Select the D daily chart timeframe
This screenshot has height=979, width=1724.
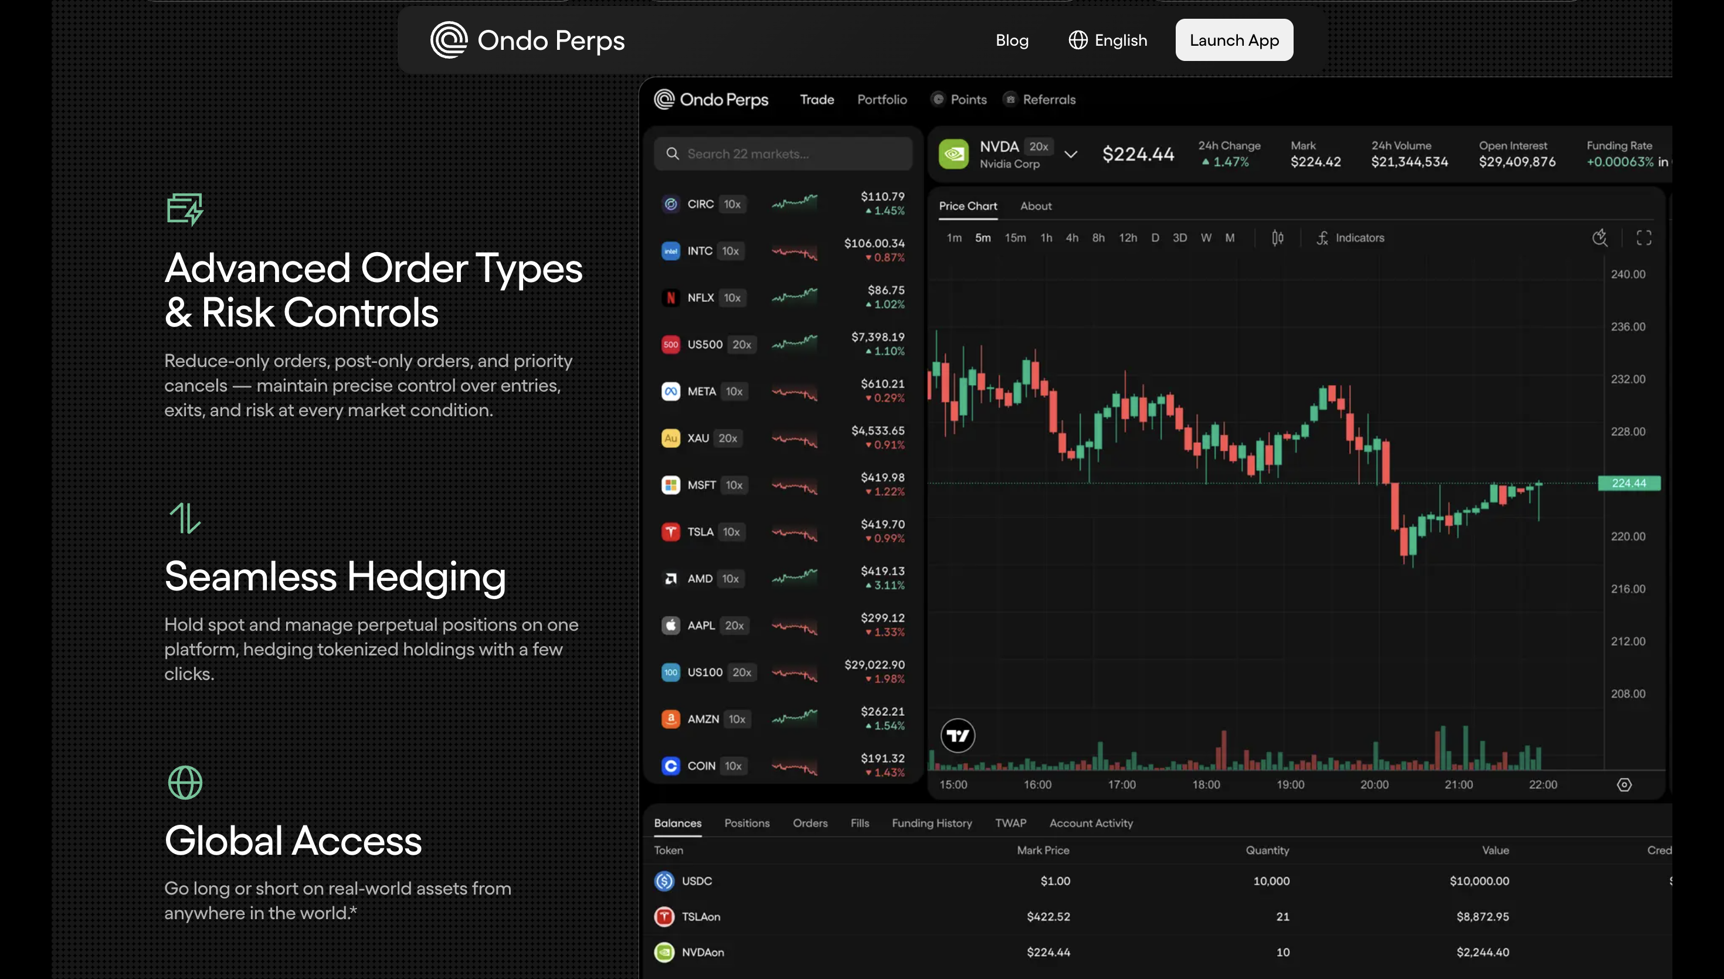(1155, 238)
